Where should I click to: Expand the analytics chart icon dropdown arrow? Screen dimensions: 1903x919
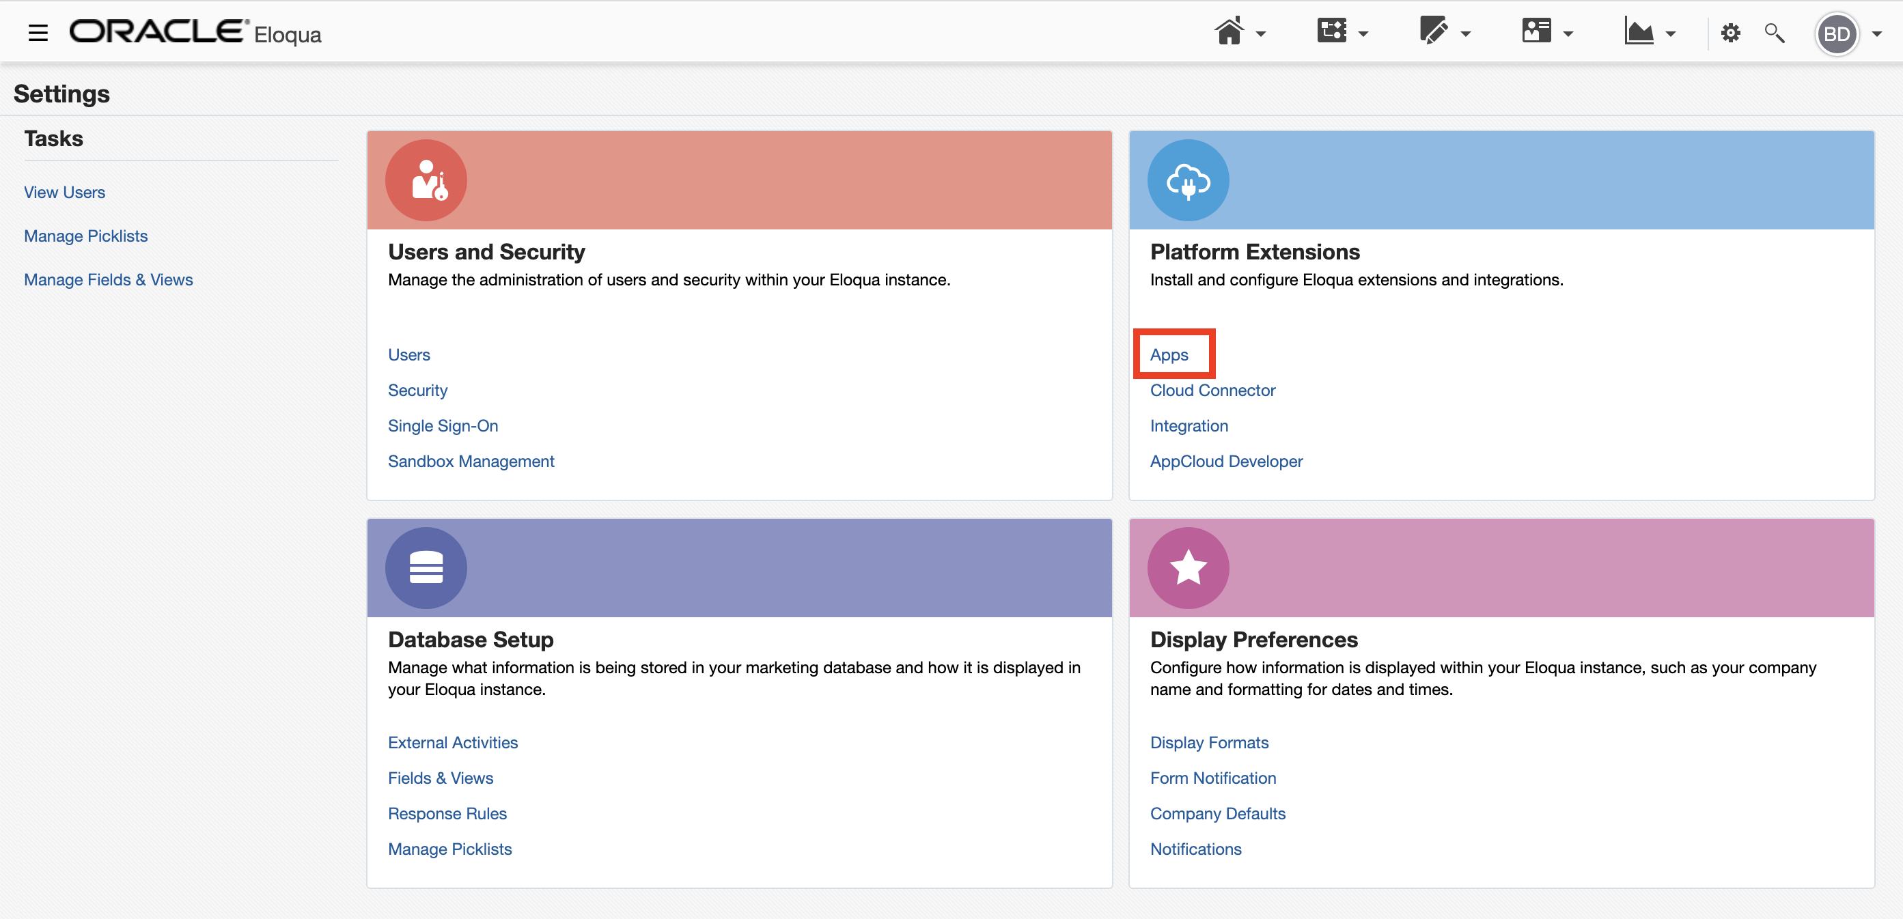(x=1670, y=34)
